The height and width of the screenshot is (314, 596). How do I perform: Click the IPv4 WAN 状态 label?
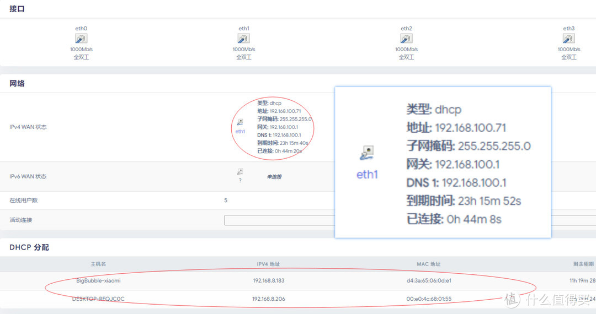pos(28,127)
